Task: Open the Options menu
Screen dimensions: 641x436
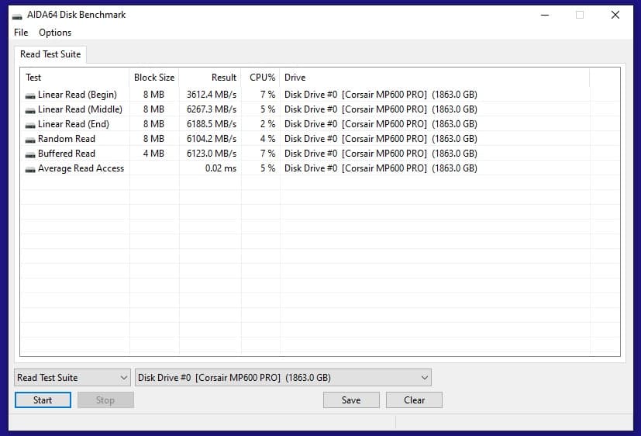Action: point(55,33)
